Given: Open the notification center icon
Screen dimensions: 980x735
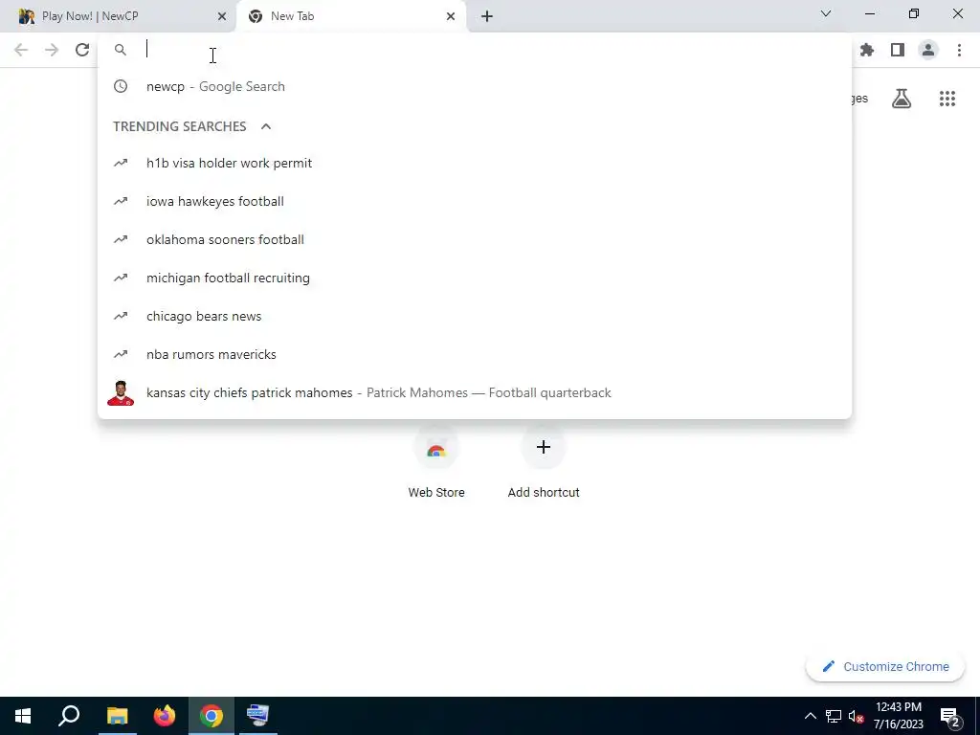Looking at the screenshot, I should (x=950, y=716).
